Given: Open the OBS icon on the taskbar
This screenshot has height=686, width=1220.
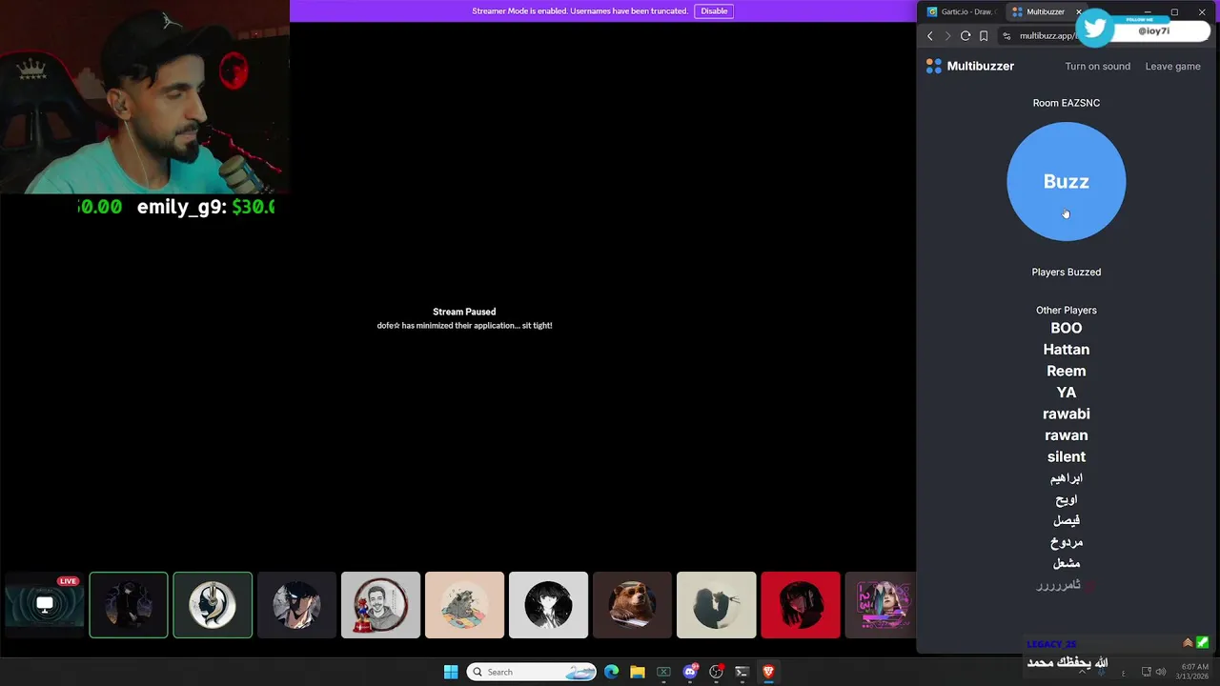Looking at the screenshot, I should coord(716,672).
